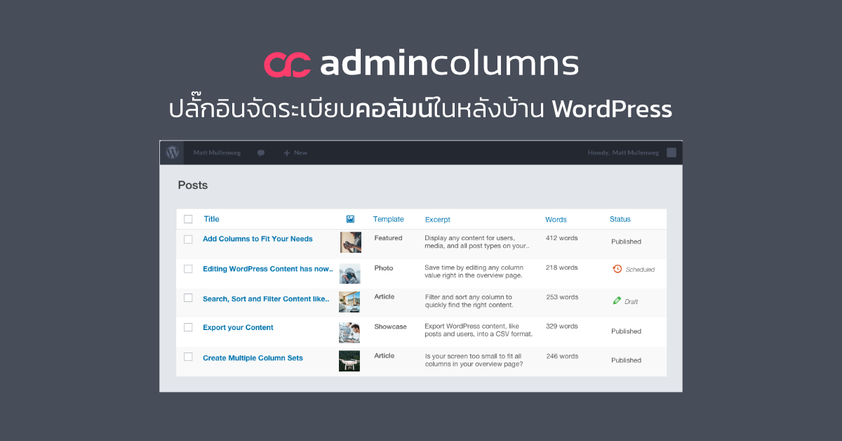Open the Editing WordPress Content post

point(267,268)
